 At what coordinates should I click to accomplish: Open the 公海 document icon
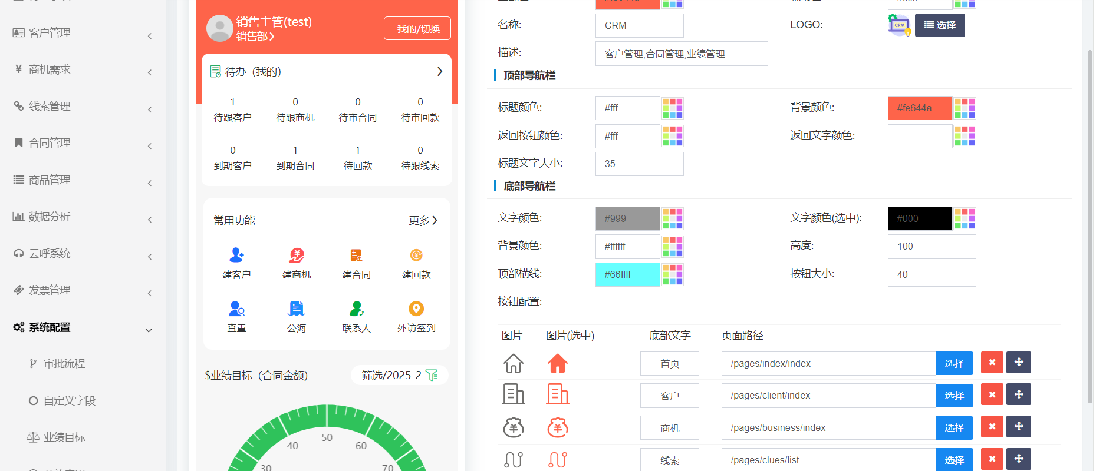point(296,309)
